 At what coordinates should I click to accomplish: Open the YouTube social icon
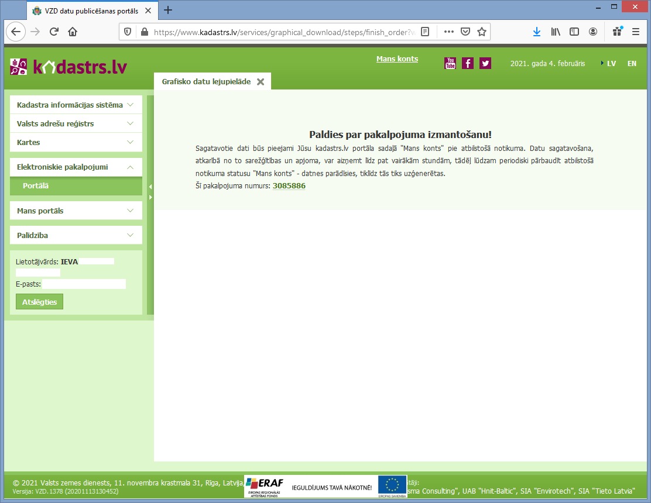pos(450,63)
